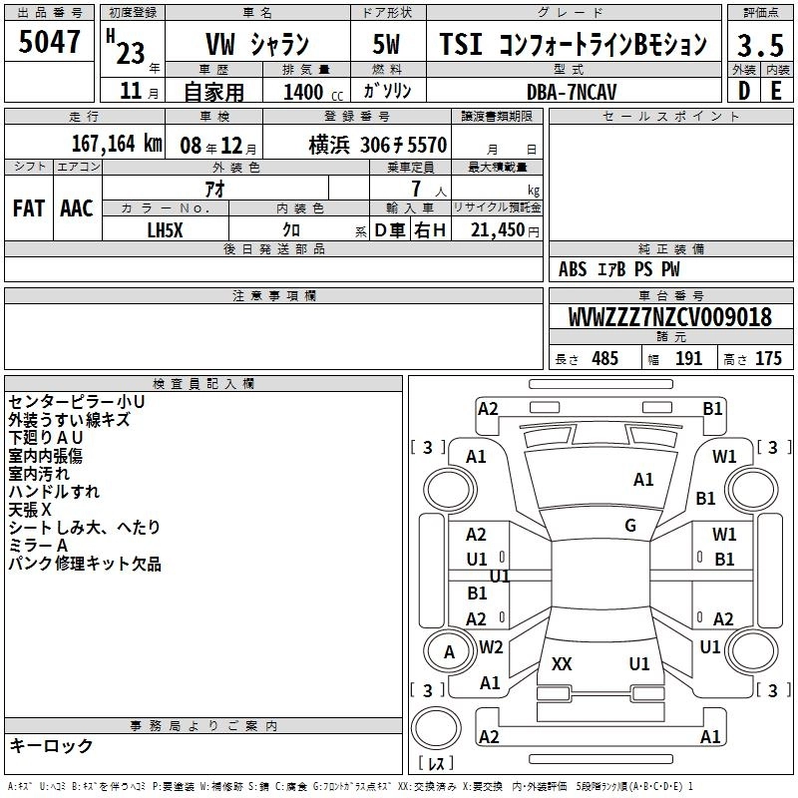This screenshot has width=798, height=798.
Task: Select the width value 191
Action: (x=688, y=358)
